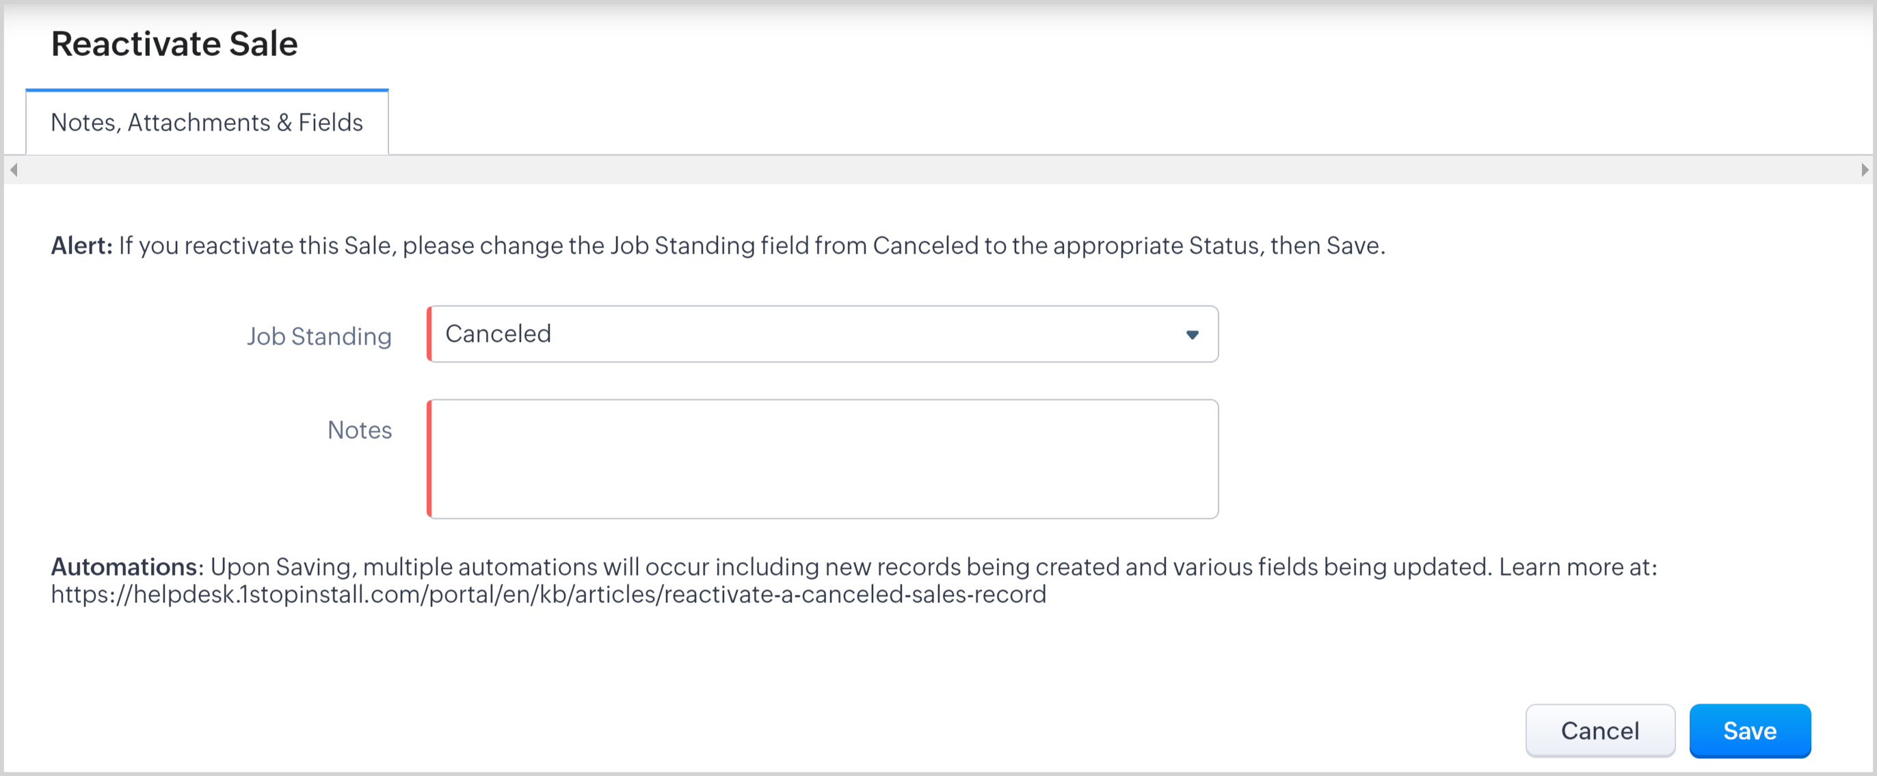This screenshot has width=1877, height=776.
Task: Click the Notes field label
Action: click(x=359, y=430)
